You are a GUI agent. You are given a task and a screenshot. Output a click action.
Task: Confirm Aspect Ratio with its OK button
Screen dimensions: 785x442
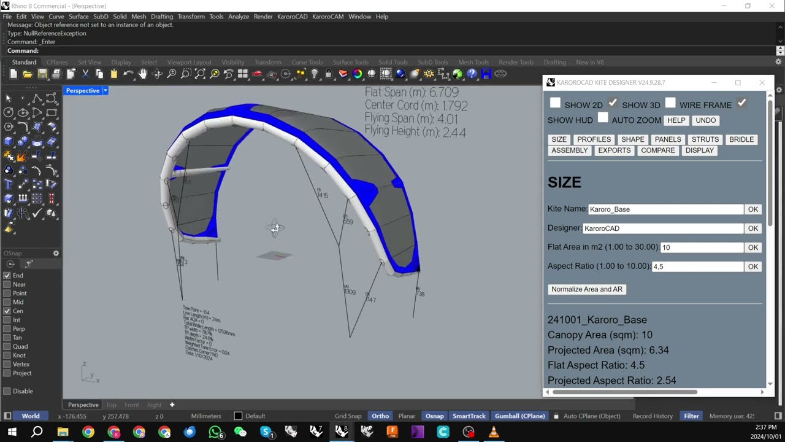pos(753,266)
